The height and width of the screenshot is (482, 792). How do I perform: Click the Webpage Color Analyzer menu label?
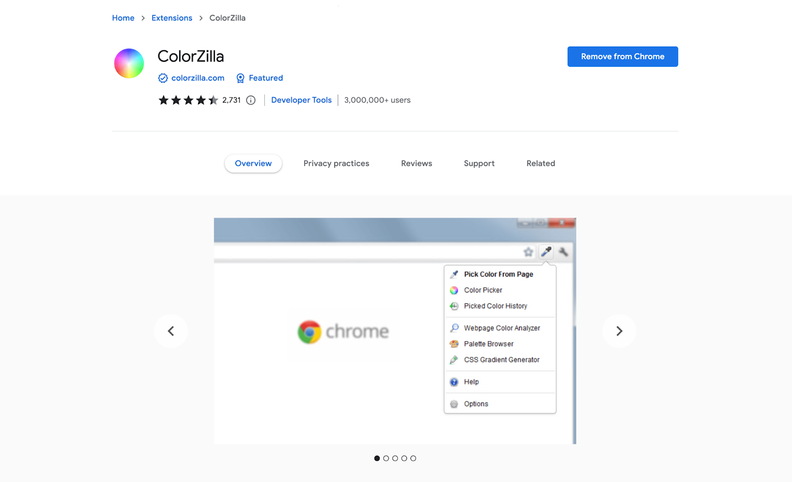[502, 328]
